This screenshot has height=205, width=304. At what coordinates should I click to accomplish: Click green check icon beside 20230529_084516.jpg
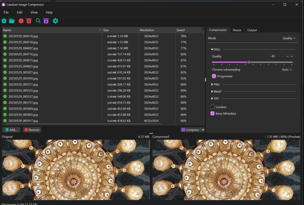coord(5,36)
